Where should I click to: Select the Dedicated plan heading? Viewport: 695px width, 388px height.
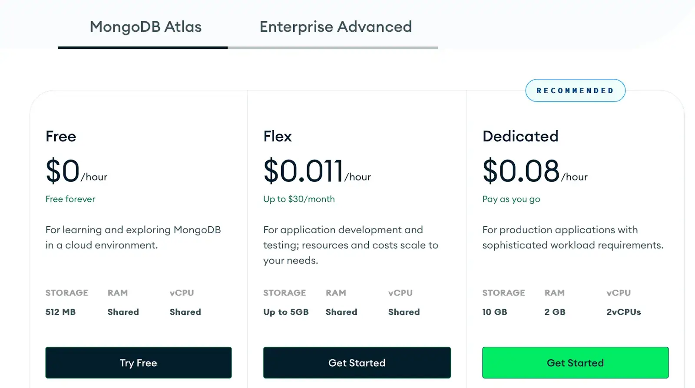tap(520, 137)
